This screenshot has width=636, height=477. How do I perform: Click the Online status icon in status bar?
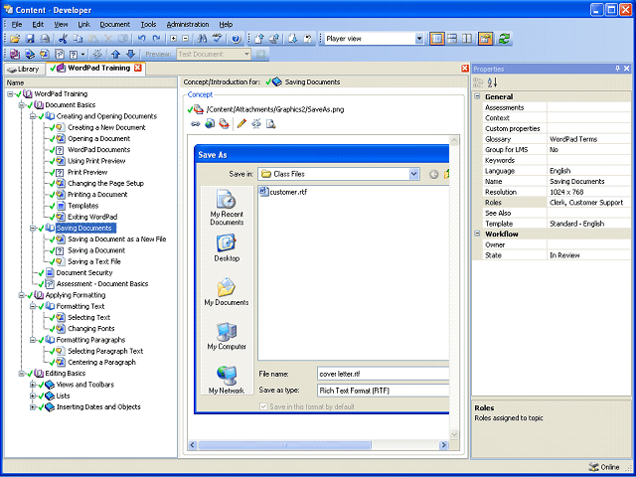click(593, 467)
